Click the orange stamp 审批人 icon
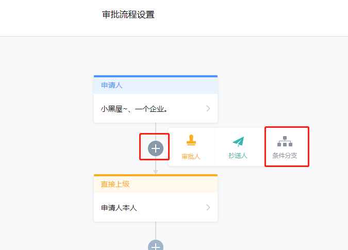 pos(191,140)
